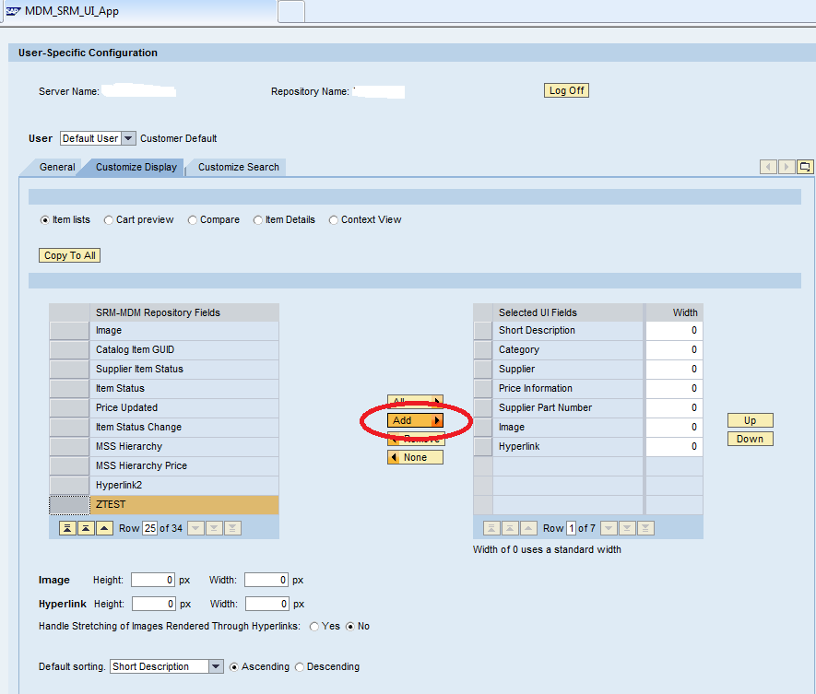Select the MSS Hierarchy Price repository field
816x694 pixels.
pyautogui.click(x=184, y=466)
